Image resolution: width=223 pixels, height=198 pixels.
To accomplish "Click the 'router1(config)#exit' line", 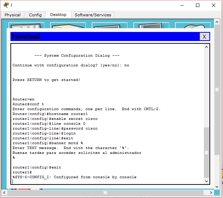I will pyautogui.click(x=37, y=167).
